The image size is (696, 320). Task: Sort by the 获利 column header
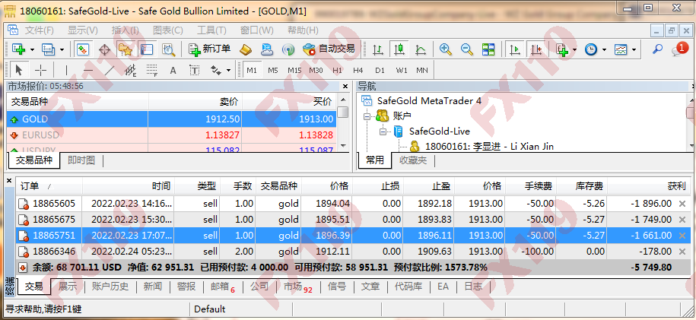[x=650, y=186]
